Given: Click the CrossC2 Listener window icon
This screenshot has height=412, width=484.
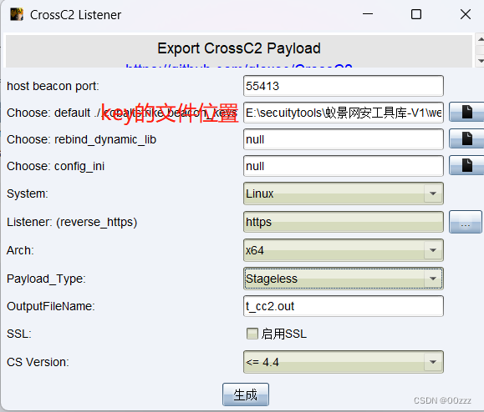Looking at the screenshot, I should point(17,14).
